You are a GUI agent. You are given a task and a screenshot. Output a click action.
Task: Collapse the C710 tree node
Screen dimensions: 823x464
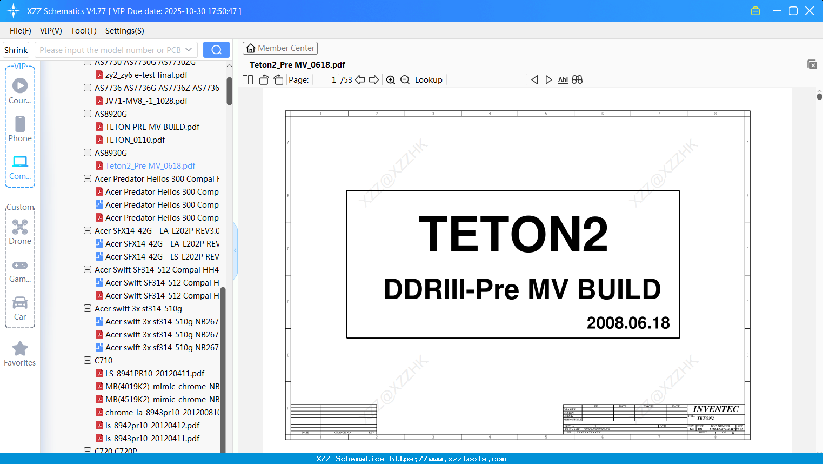coord(88,360)
